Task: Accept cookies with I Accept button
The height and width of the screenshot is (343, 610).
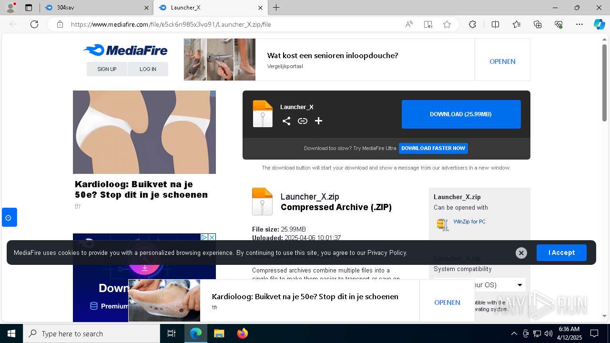Action: [561, 252]
